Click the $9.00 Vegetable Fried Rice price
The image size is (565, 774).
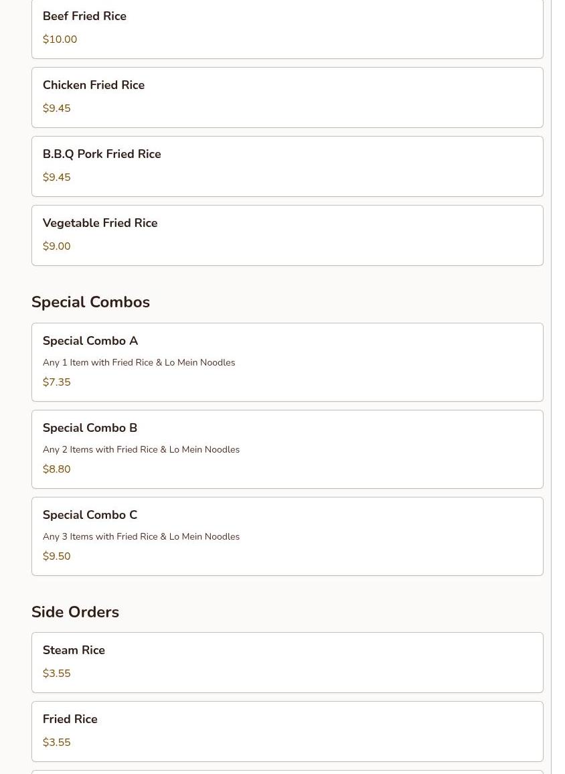(57, 246)
